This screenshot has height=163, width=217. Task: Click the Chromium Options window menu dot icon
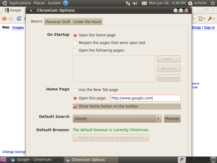point(31,10)
